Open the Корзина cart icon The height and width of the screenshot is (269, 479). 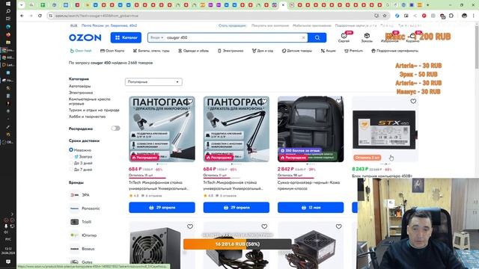click(x=412, y=37)
